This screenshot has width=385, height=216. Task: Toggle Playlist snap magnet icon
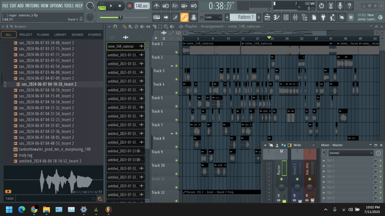pos(115,27)
